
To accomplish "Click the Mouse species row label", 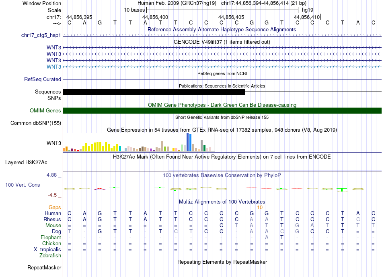I will point(53,226).
